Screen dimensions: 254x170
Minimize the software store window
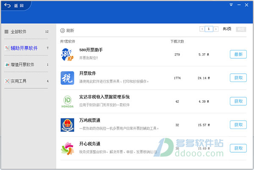tap(239, 5)
